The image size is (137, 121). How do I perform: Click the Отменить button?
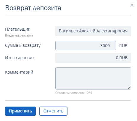[53, 111]
